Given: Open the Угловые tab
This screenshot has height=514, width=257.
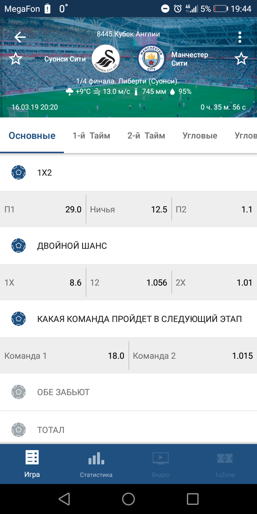Looking at the screenshot, I should [x=200, y=136].
